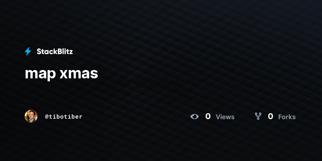Viewport: 322px width, 161px height.
Task: Click the Views label
Action: coord(225,117)
